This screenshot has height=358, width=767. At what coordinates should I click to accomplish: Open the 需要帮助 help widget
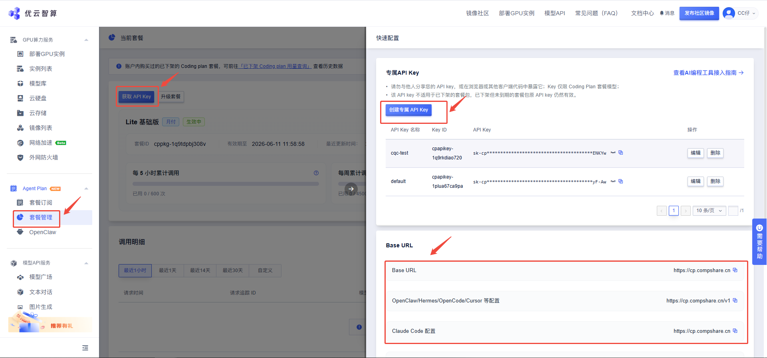[x=759, y=242]
